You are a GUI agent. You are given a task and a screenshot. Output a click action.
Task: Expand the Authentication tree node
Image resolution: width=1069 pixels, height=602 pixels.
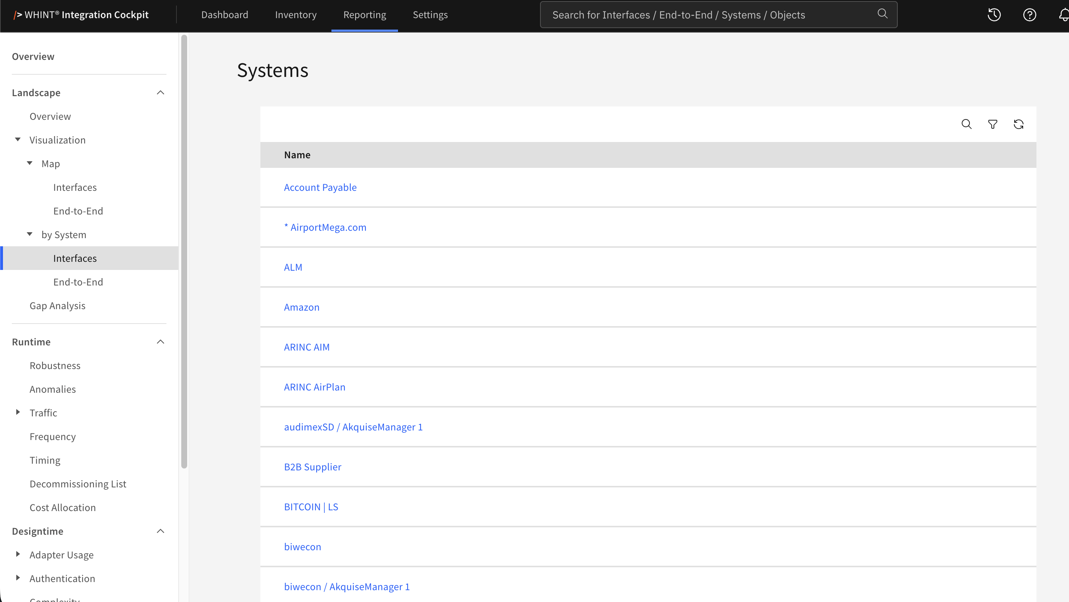(x=18, y=578)
